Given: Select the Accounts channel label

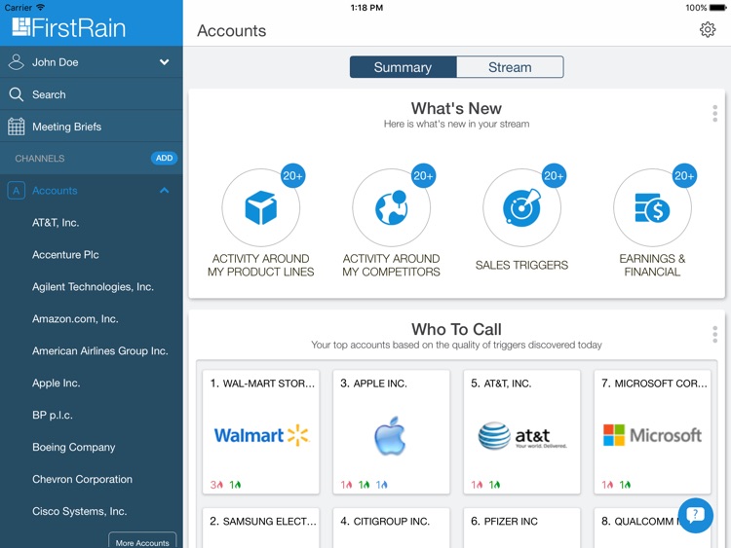Looking at the screenshot, I should tap(55, 191).
